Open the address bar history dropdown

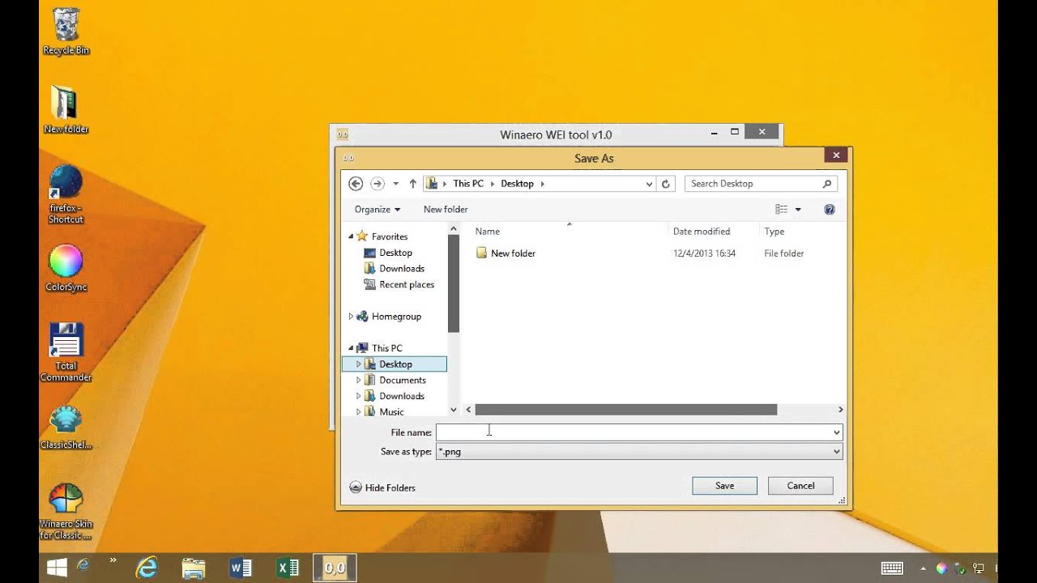point(649,184)
